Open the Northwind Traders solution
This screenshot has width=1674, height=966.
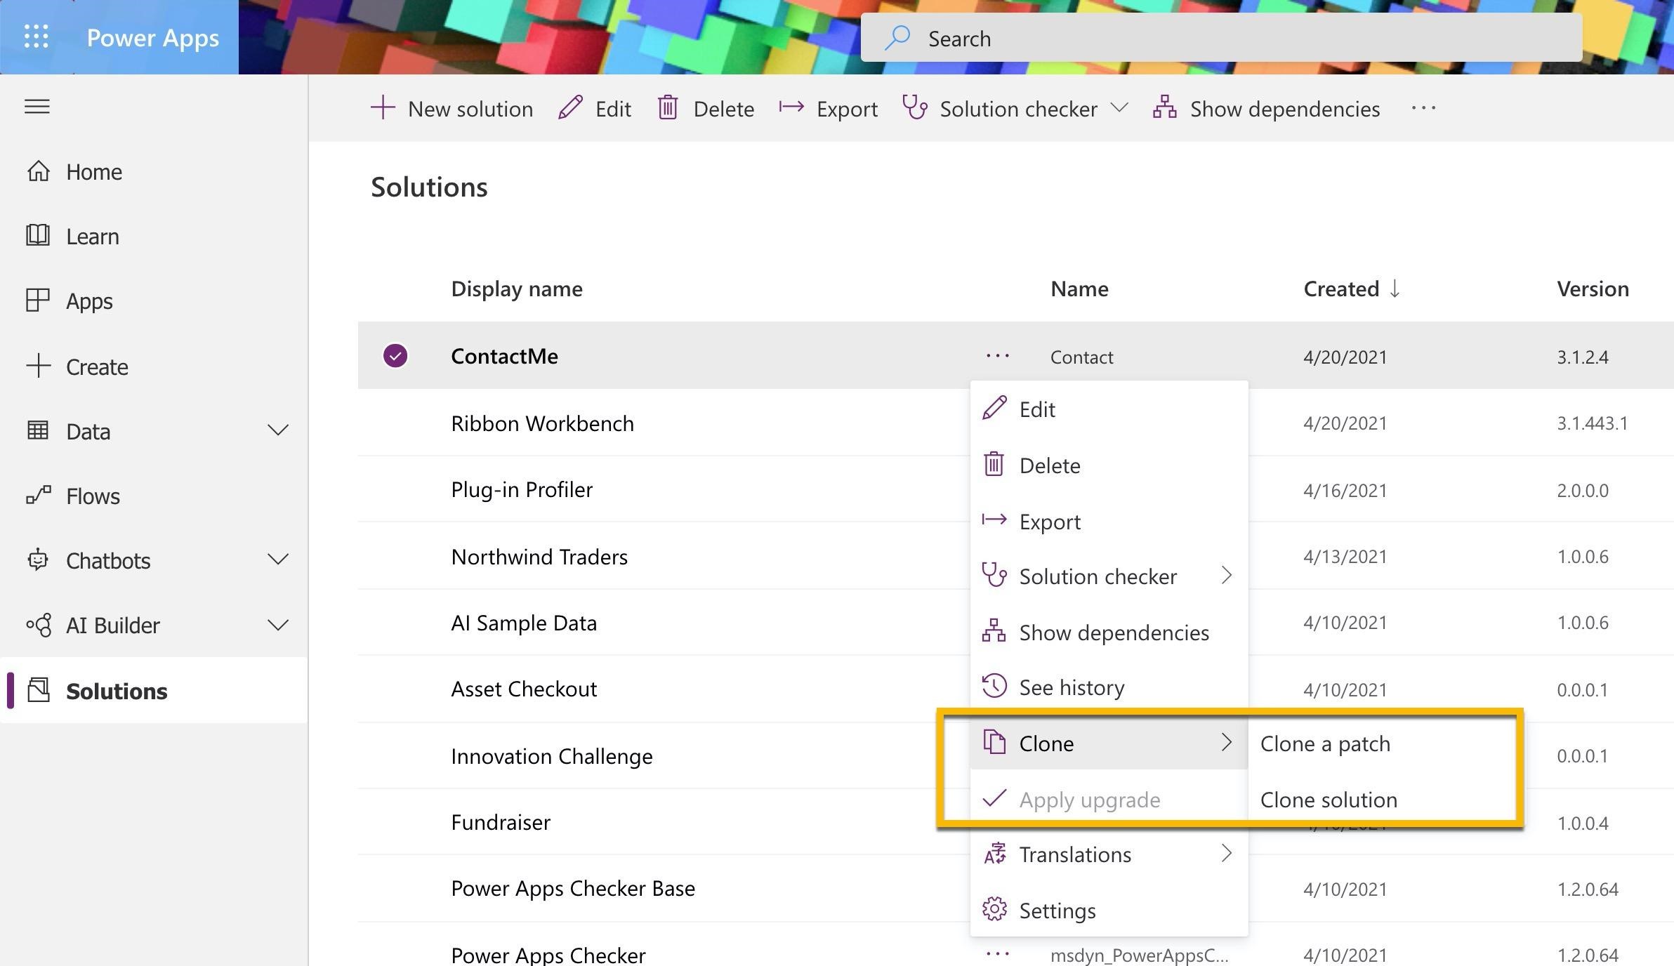tap(539, 557)
